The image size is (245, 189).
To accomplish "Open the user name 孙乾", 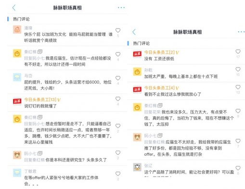I will [148, 70].
